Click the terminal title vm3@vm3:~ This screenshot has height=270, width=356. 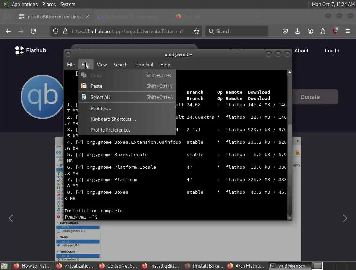(x=178, y=54)
